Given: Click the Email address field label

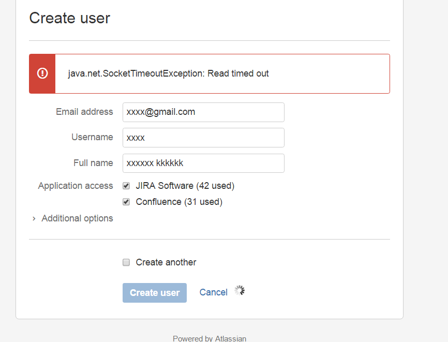Looking at the screenshot, I should tap(84, 112).
